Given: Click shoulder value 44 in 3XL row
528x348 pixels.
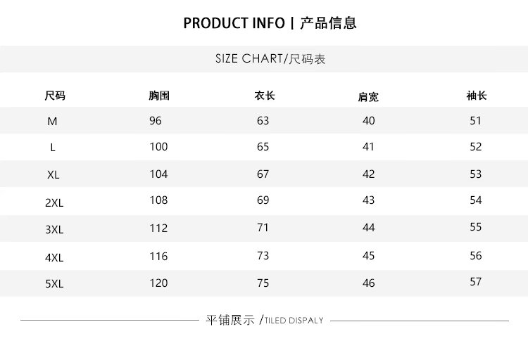Looking at the screenshot, I should (x=368, y=228).
